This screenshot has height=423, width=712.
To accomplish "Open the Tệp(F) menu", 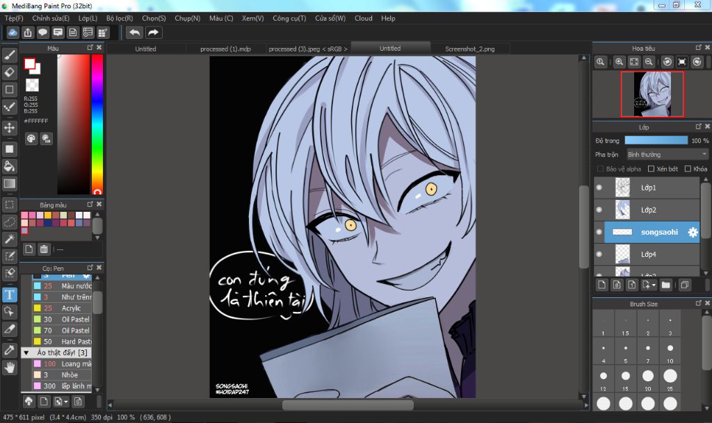I will pyautogui.click(x=14, y=18).
